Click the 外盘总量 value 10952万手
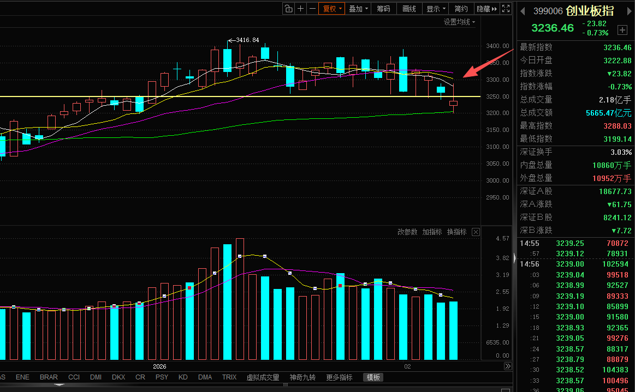This screenshot has width=635, height=392. pyautogui.click(x=612, y=178)
